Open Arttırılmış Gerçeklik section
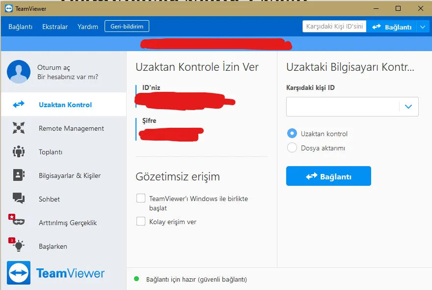Image resolution: width=432 pixels, height=290 pixels. coord(64,222)
